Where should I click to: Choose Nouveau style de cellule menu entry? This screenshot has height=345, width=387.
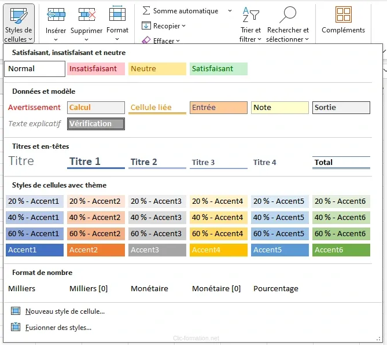pos(65,311)
